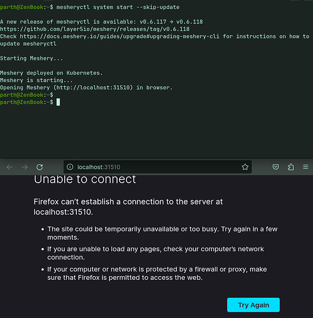Click the firewall or proxy bullet text
This screenshot has height=318, width=313.
[157, 273]
